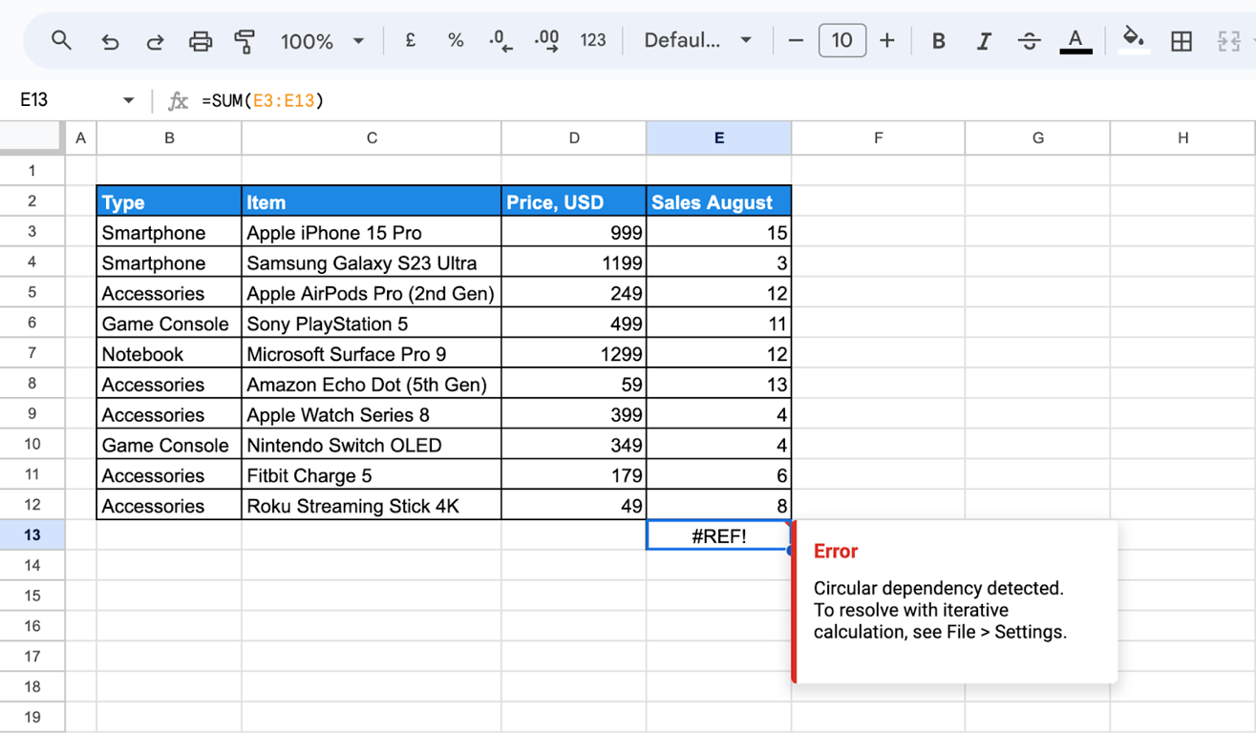
Task: Redo the last undone action
Action: click(155, 41)
